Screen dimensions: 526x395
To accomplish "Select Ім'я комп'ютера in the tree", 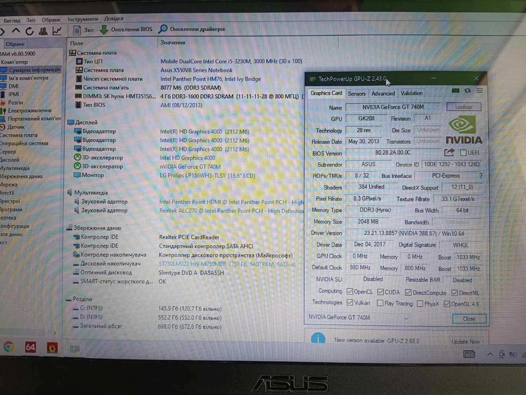I will [25, 78].
